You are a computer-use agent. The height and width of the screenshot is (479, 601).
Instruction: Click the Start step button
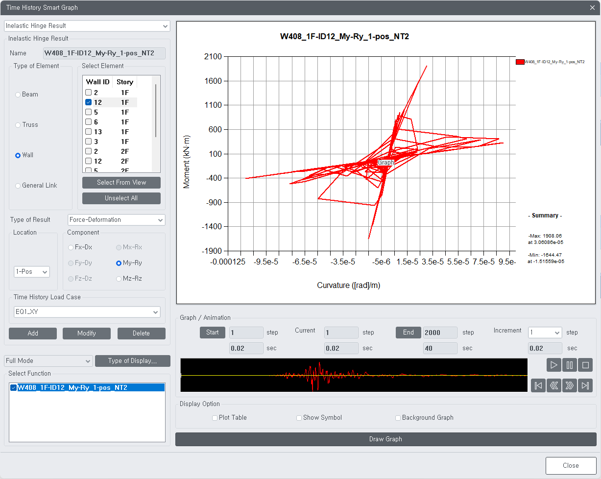[213, 333]
